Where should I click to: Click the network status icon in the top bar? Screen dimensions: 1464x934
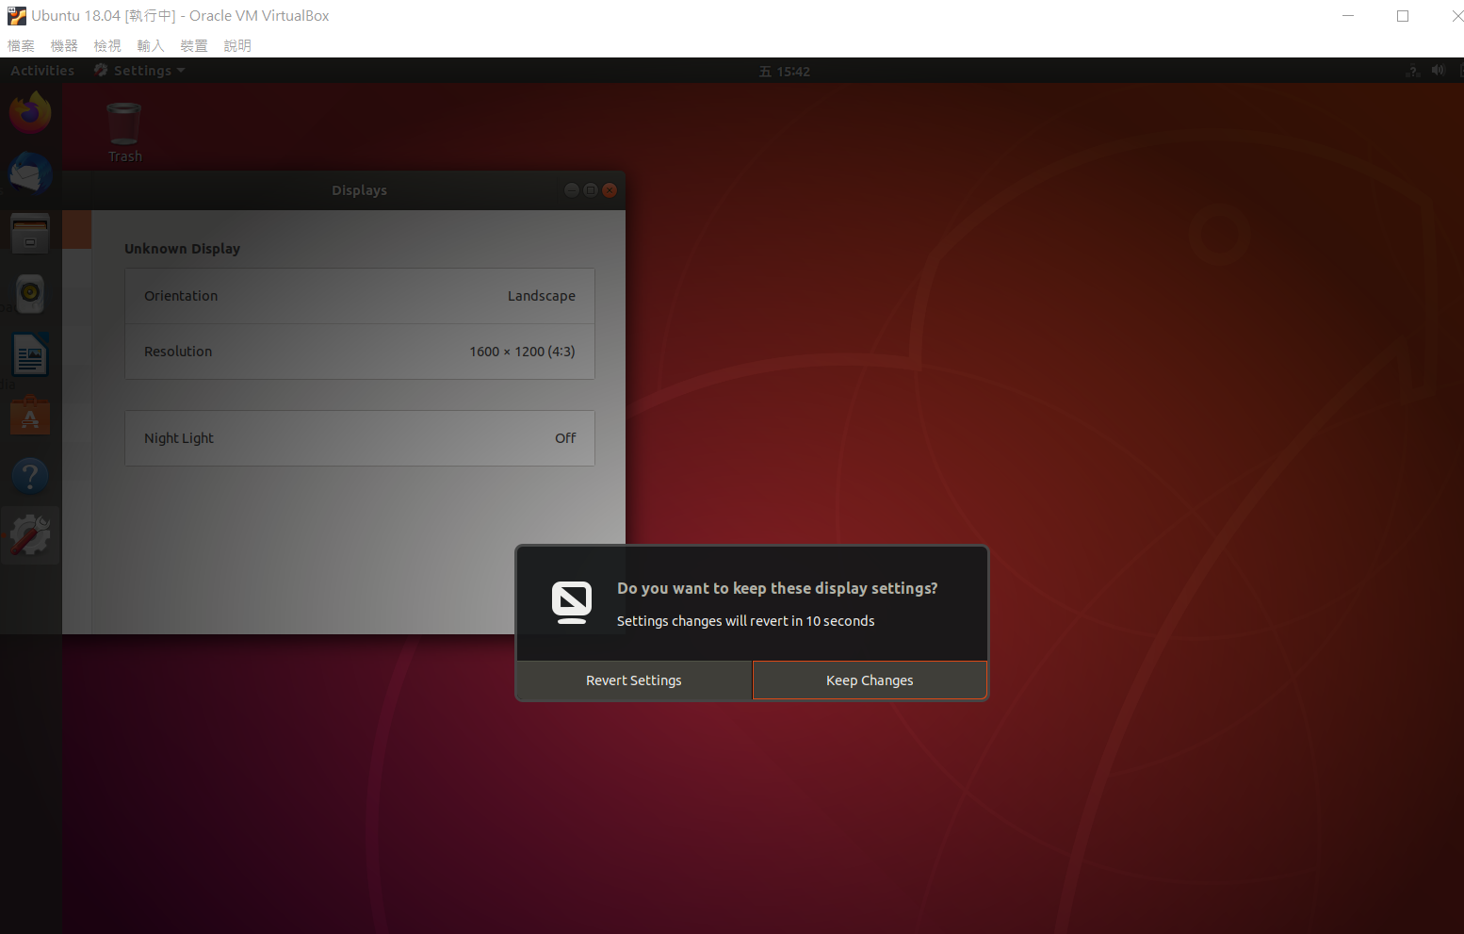[x=1412, y=71]
